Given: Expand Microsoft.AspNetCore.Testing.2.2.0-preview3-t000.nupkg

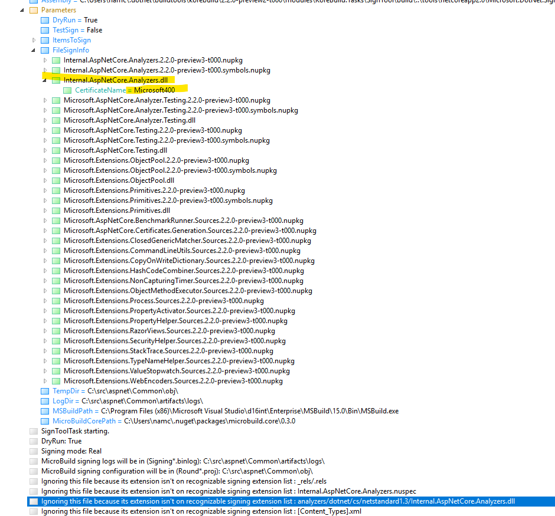Looking at the screenshot, I should pyautogui.click(x=45, y=130).
